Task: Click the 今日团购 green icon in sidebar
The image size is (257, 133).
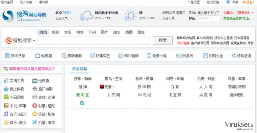Action: point(6,97)
